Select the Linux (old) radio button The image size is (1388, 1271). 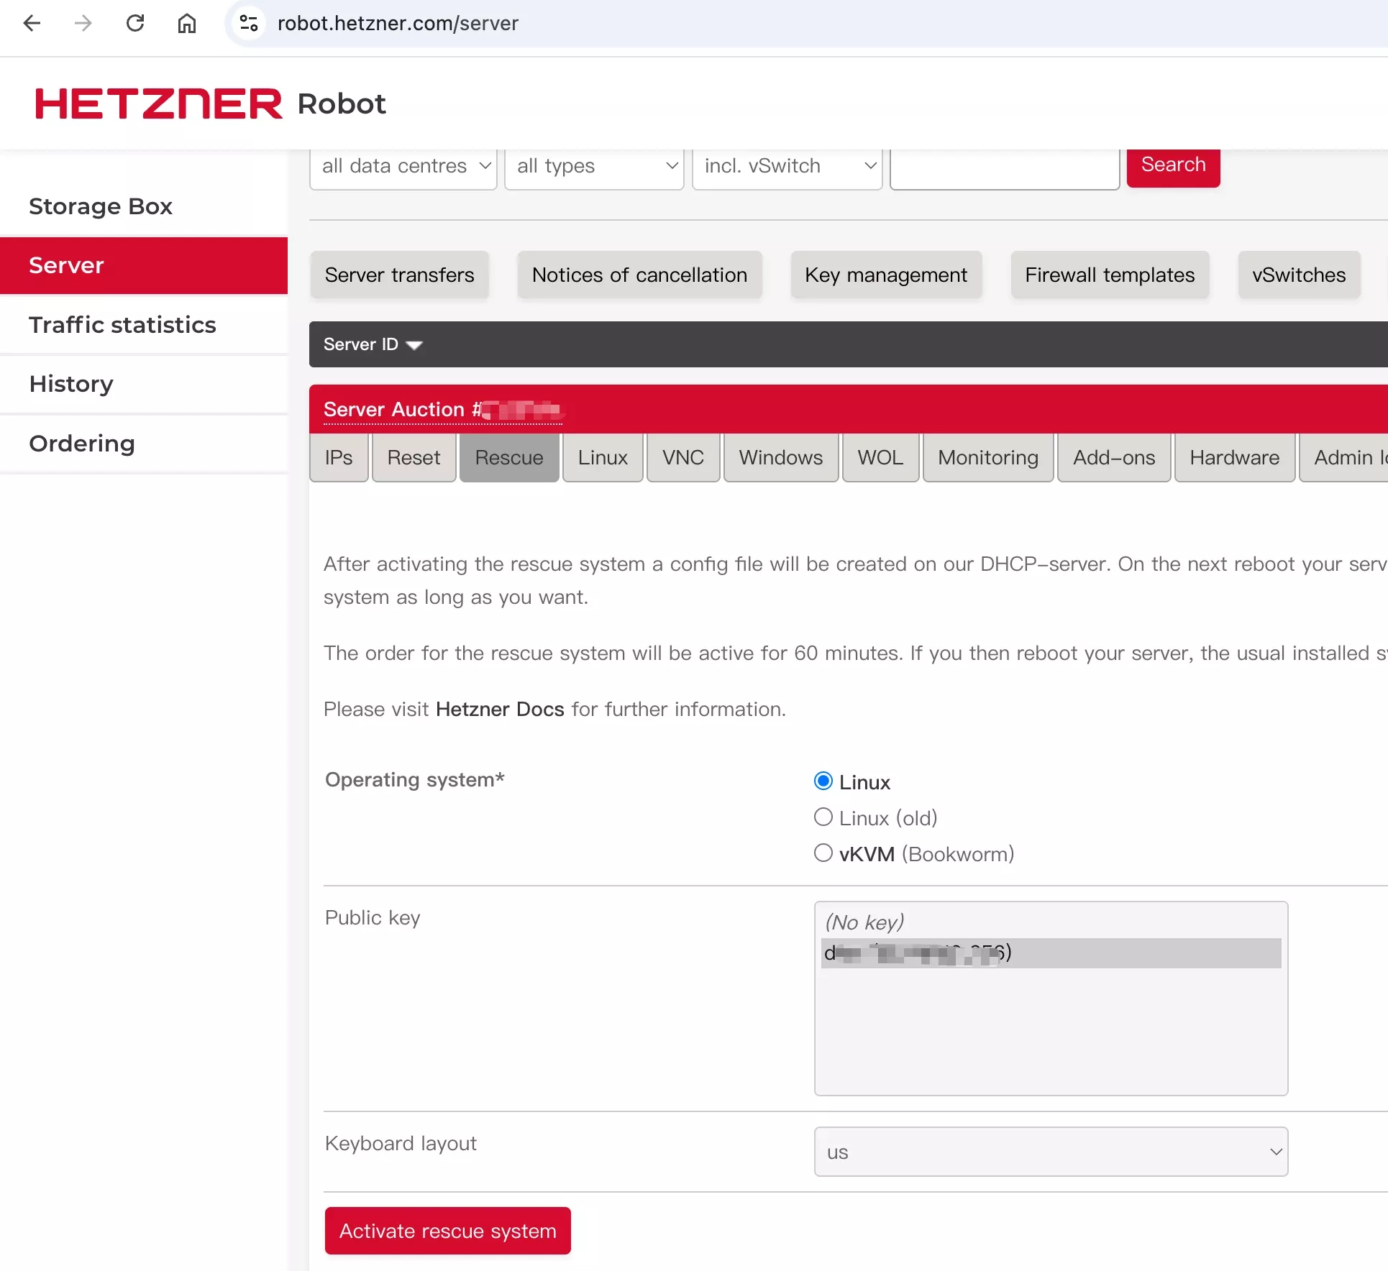[823, 817]
